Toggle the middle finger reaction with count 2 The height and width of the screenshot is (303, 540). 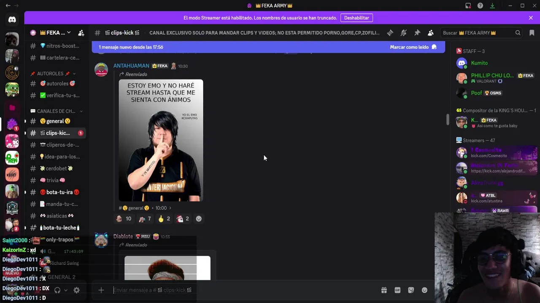164,219
